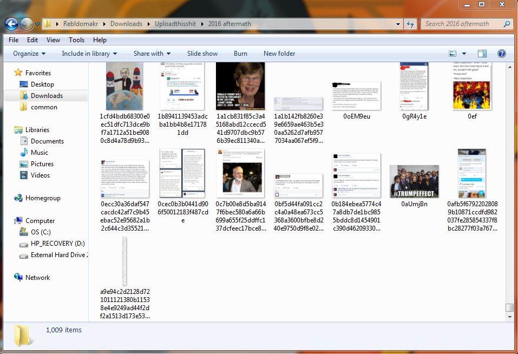Select Favorites in navigation pane
Viewport: 518px width, 354px height.
point(38,73)
